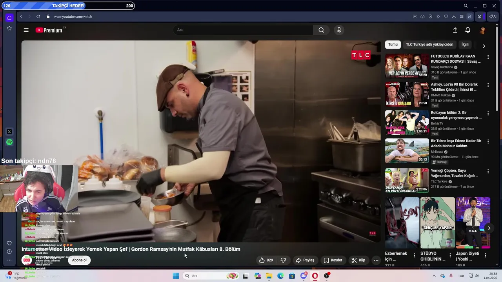Open Opera sidebar bookmarks star
502x282 pixels.
9,28
